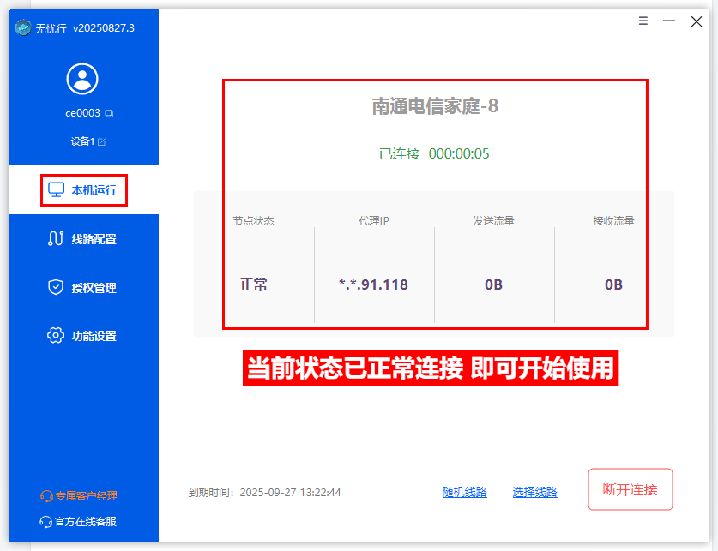This screenshot has height=551, width=718.
Task: Click the 到期时间 expiry date text
Action: [264, 493]
